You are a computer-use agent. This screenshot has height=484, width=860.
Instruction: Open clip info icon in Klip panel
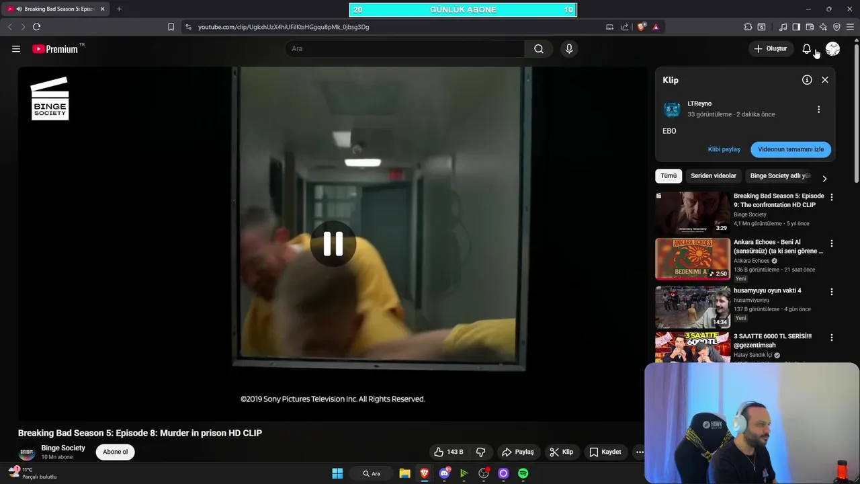tap(807, 79)
